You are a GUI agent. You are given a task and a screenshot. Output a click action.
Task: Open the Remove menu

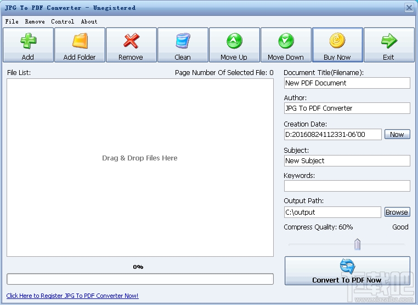(35, 21)
